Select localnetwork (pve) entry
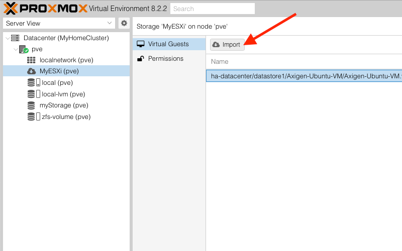 66,60
